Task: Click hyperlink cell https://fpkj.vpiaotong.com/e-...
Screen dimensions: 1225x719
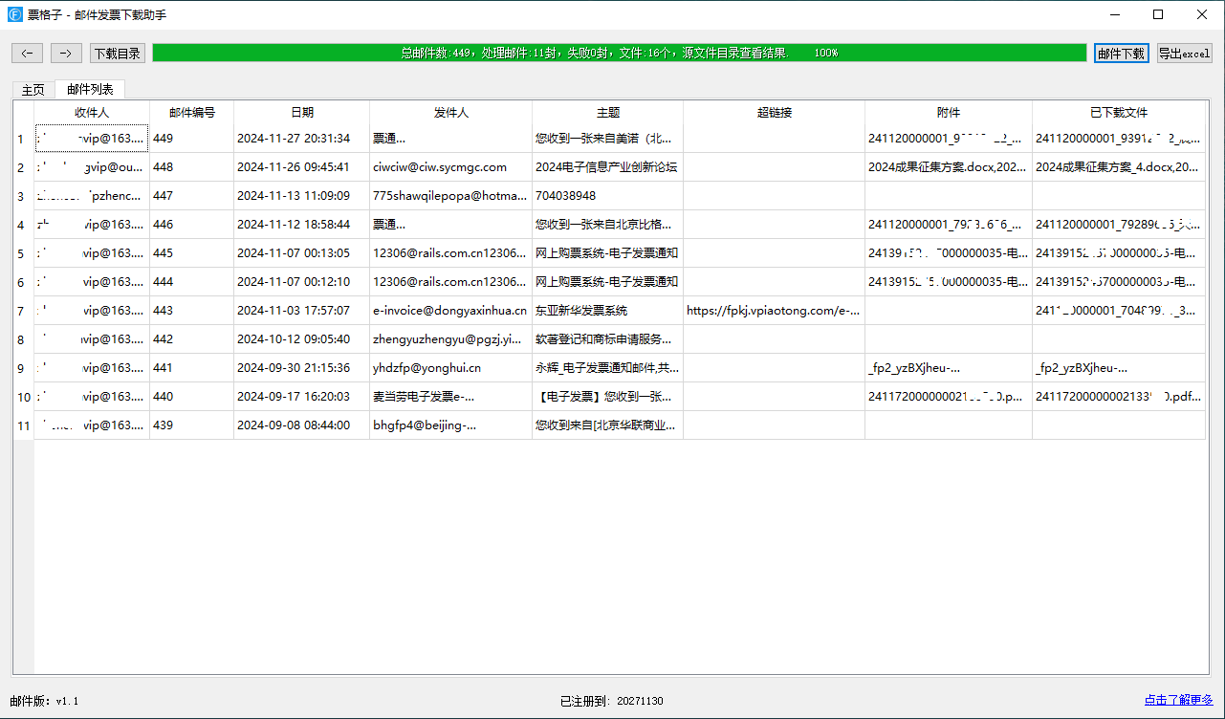Action: [x=774, y=311]
